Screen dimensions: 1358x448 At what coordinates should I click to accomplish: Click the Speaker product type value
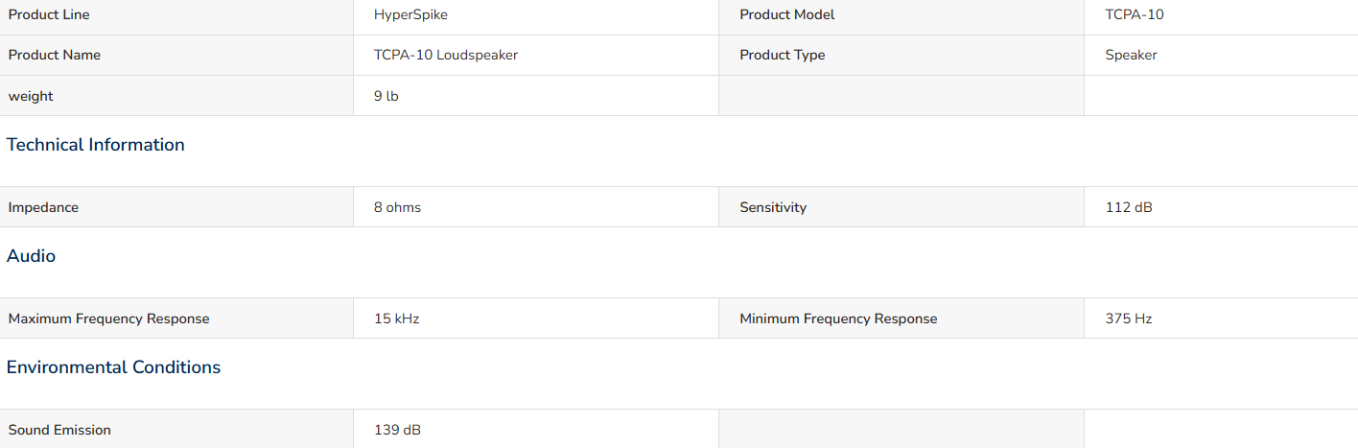tap(1131, 56)
